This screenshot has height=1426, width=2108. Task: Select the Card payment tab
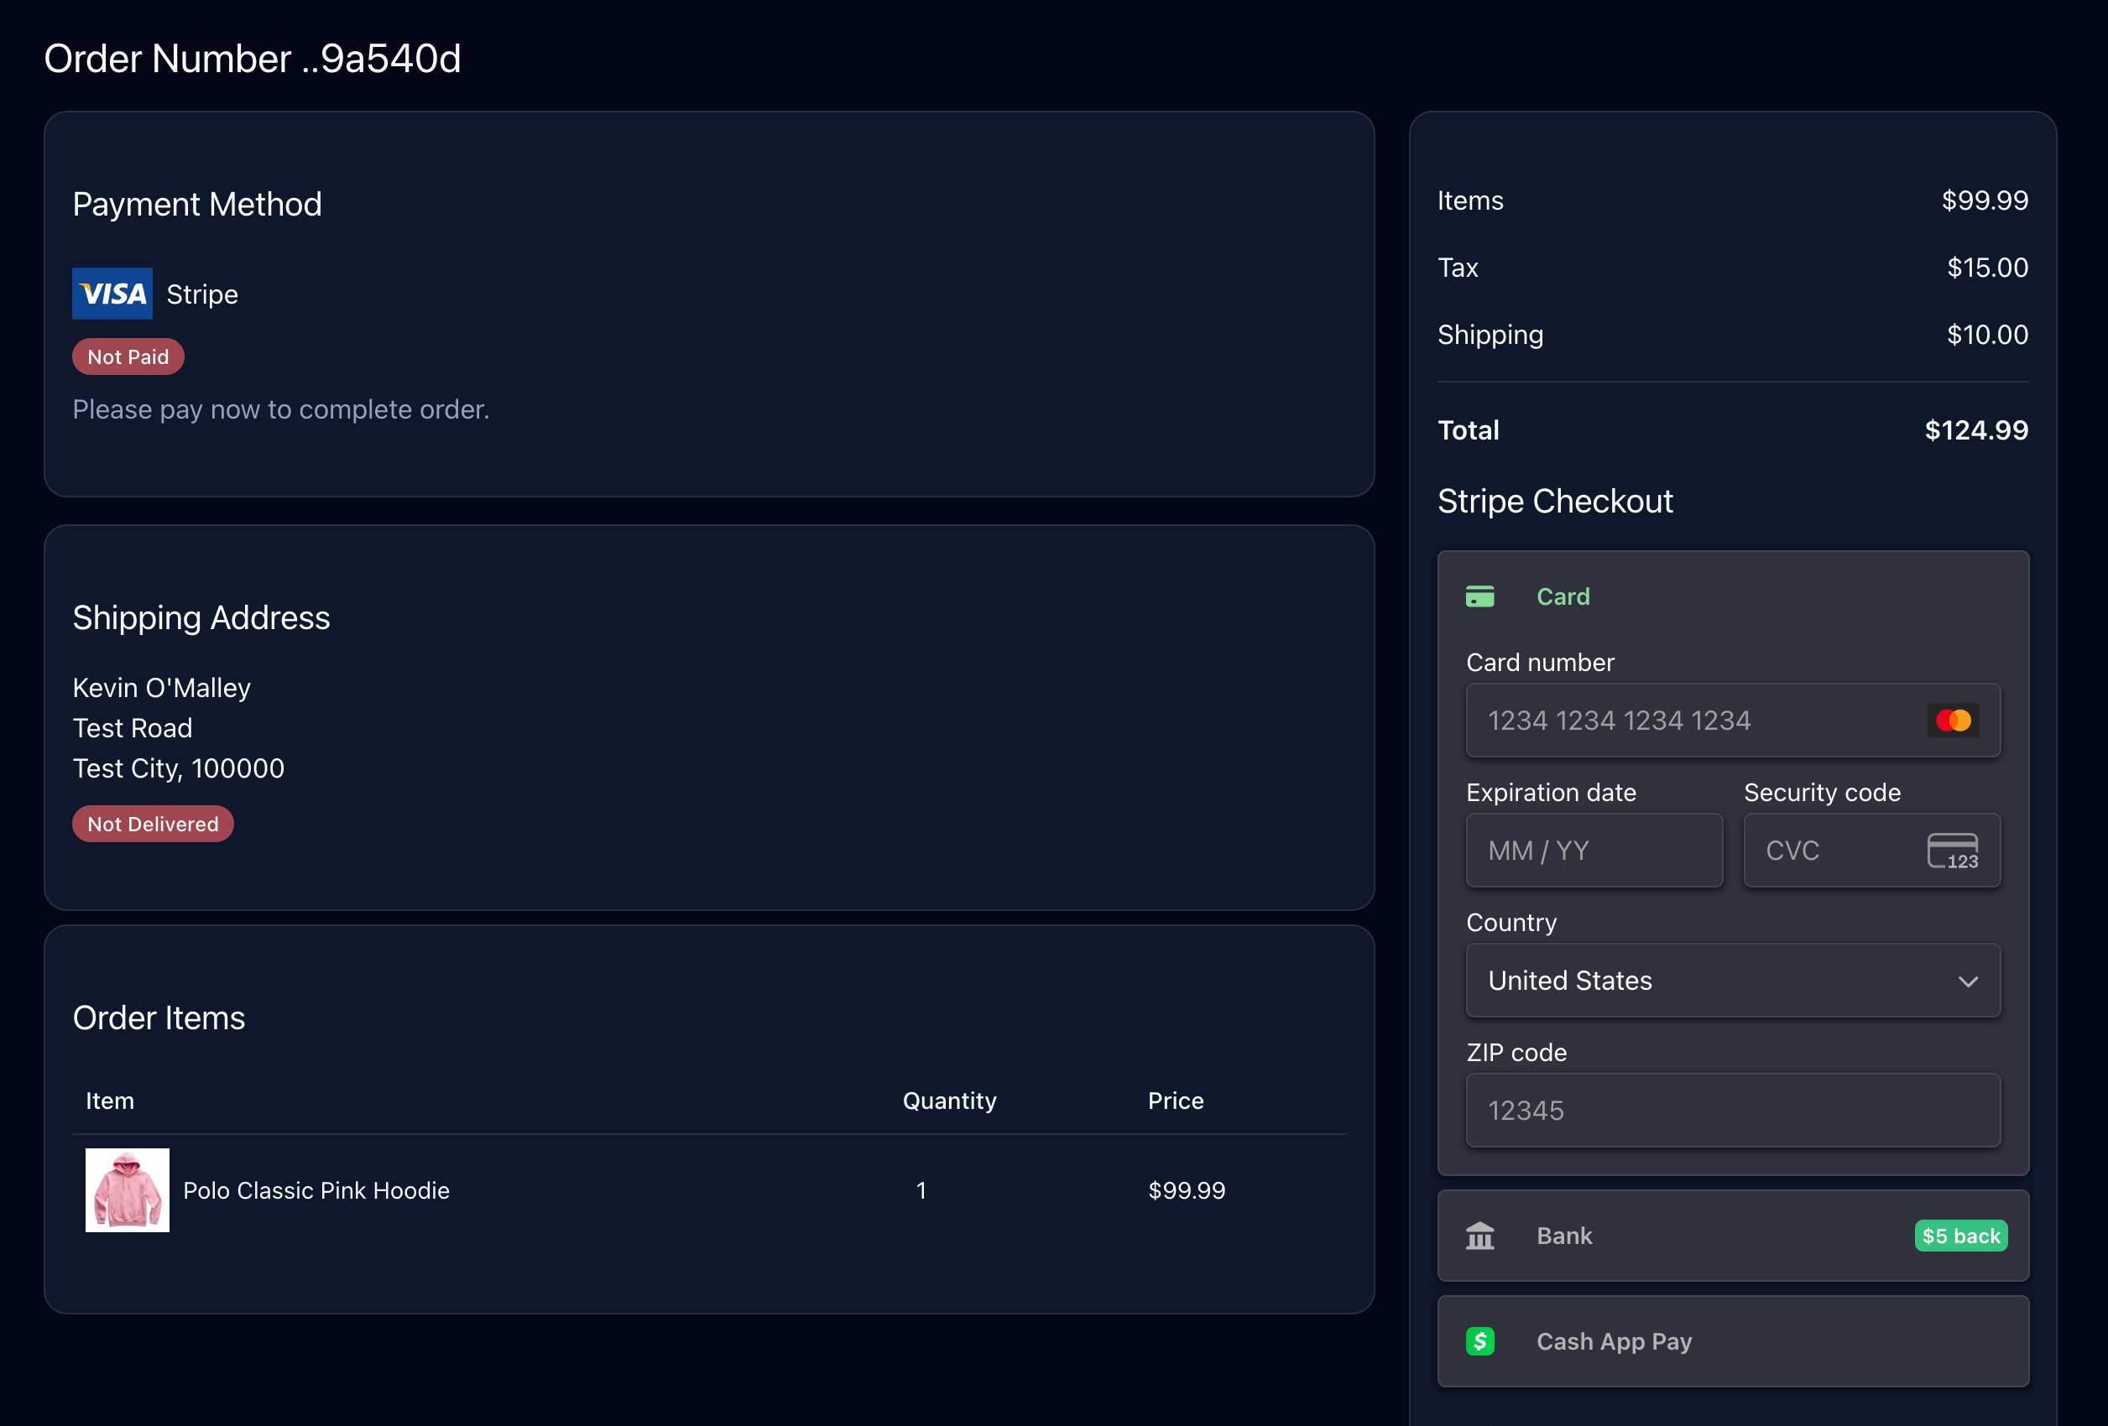[x=1562, y=596]
